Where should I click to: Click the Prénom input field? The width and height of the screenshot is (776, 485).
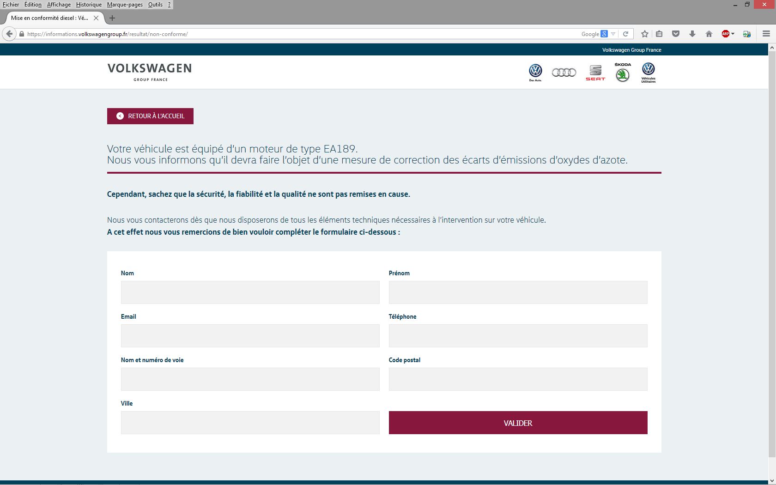[518, 292]
